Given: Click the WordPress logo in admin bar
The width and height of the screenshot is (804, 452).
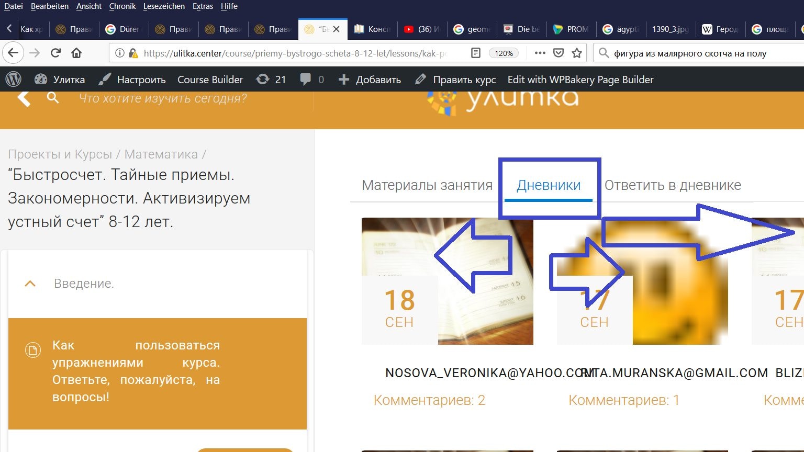Looking at the screenshot, I should [13, 80].
